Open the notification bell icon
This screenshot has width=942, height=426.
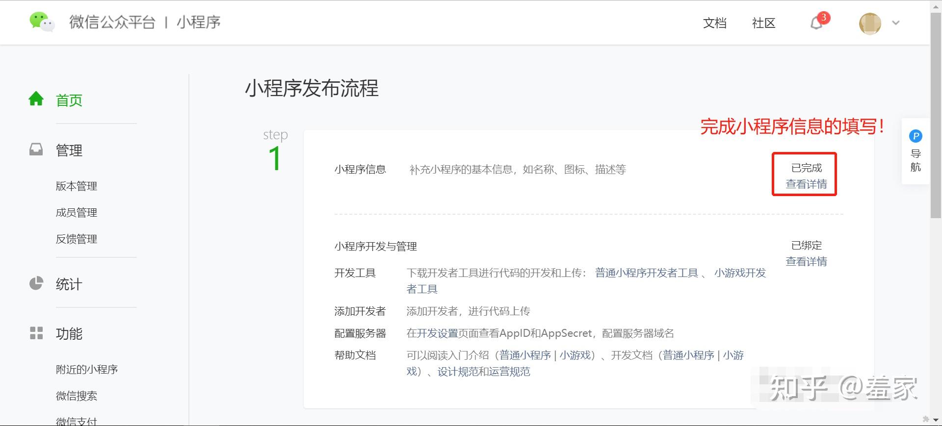pos(816,23)
